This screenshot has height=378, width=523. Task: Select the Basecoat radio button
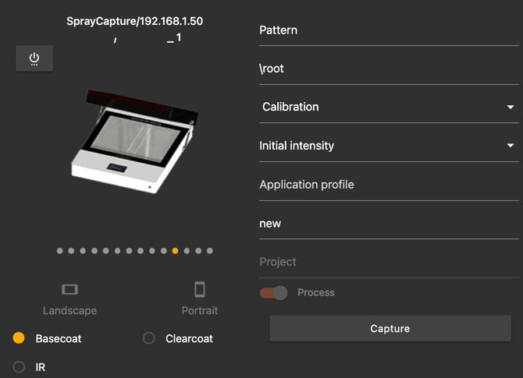point(20,338)
